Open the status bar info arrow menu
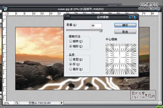Image resolution: width=163 pixels, height=108 pixels. tap(62, 103)
